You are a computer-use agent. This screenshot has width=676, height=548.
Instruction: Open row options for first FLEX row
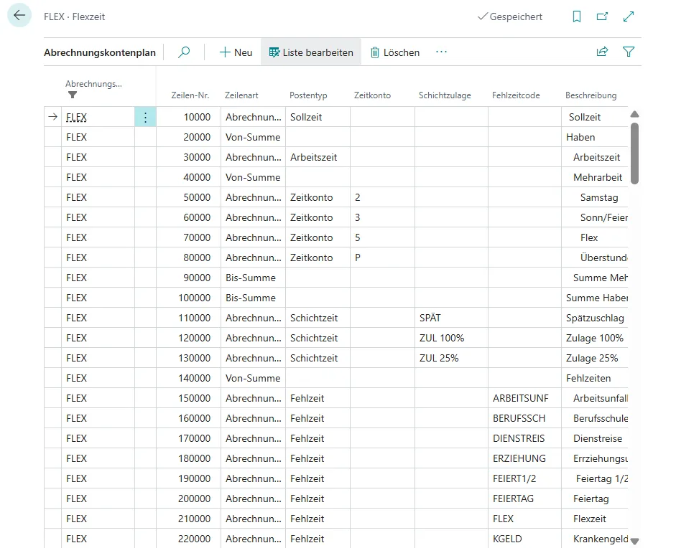point(145,118)
